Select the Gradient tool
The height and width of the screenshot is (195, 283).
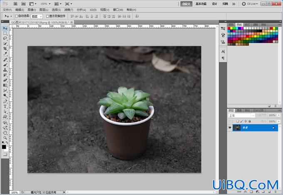5,85
